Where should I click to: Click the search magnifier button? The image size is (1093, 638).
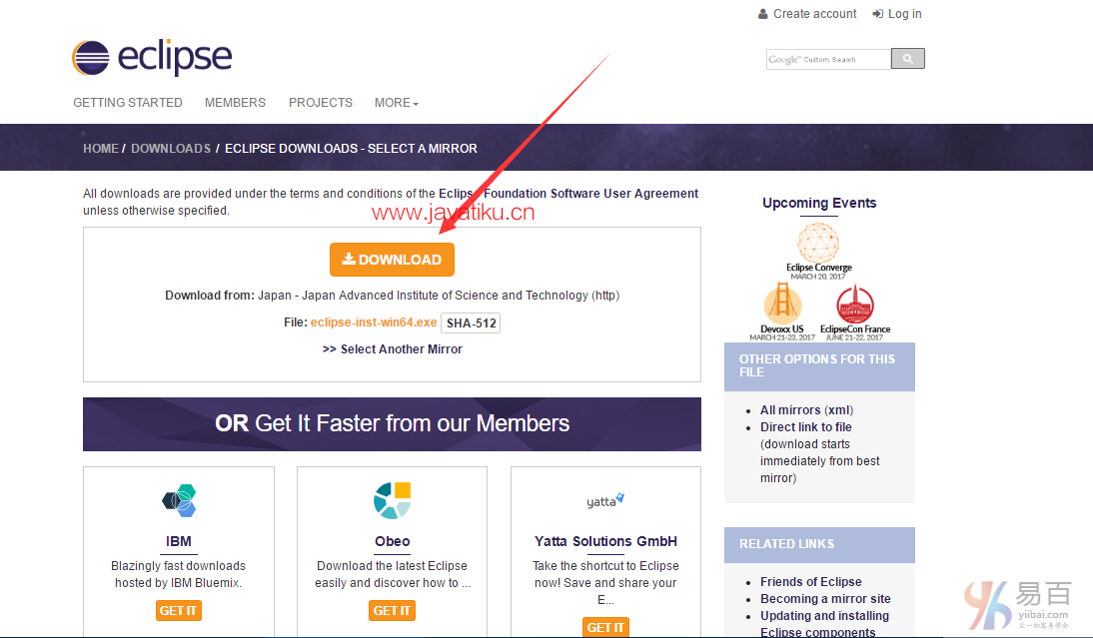[907, 59]
